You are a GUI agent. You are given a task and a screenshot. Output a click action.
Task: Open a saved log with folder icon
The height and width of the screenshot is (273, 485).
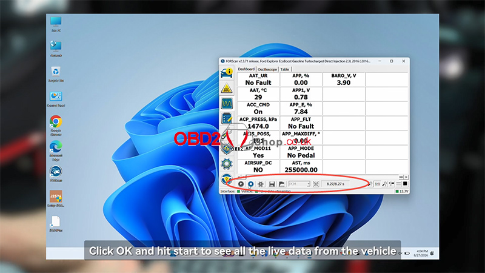281,184
